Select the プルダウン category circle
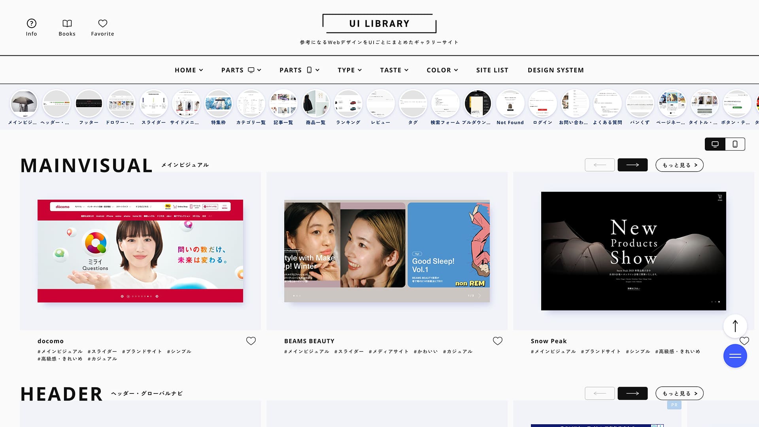This screenshot has width=759, height=427. click(478, 104)
